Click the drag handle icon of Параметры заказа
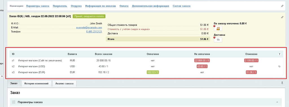This screenshot has height=107, width=289. (14, 102)
